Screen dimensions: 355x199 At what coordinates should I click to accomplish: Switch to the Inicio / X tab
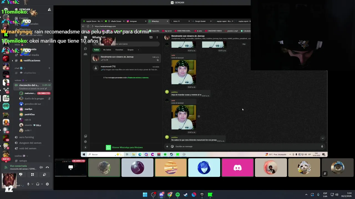[180, 21]
